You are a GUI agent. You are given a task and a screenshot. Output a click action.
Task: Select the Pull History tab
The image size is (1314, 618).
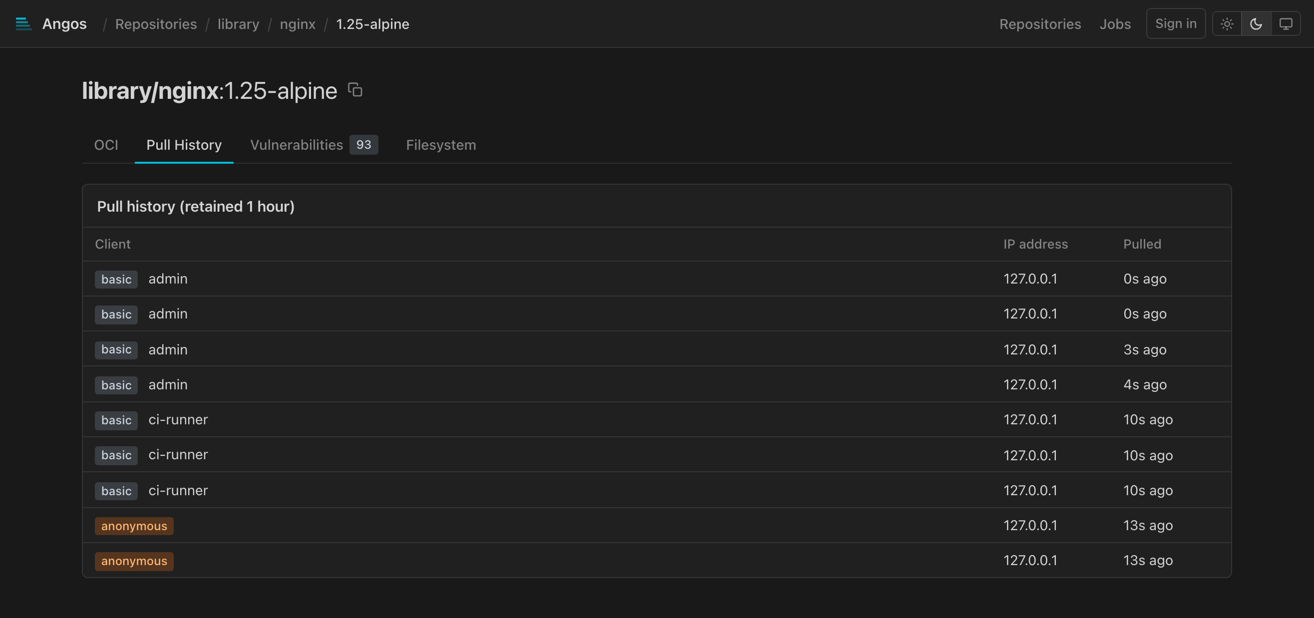[x=184, y=145]
